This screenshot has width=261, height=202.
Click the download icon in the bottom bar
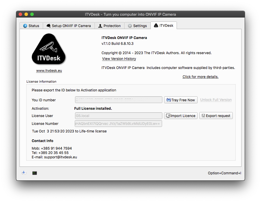(24, 173)
